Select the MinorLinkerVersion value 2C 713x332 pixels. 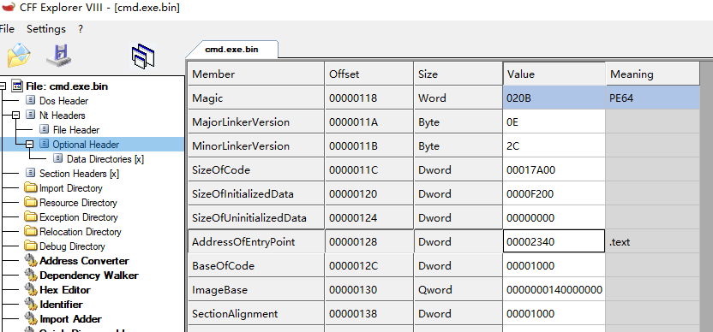coord(554,145)
